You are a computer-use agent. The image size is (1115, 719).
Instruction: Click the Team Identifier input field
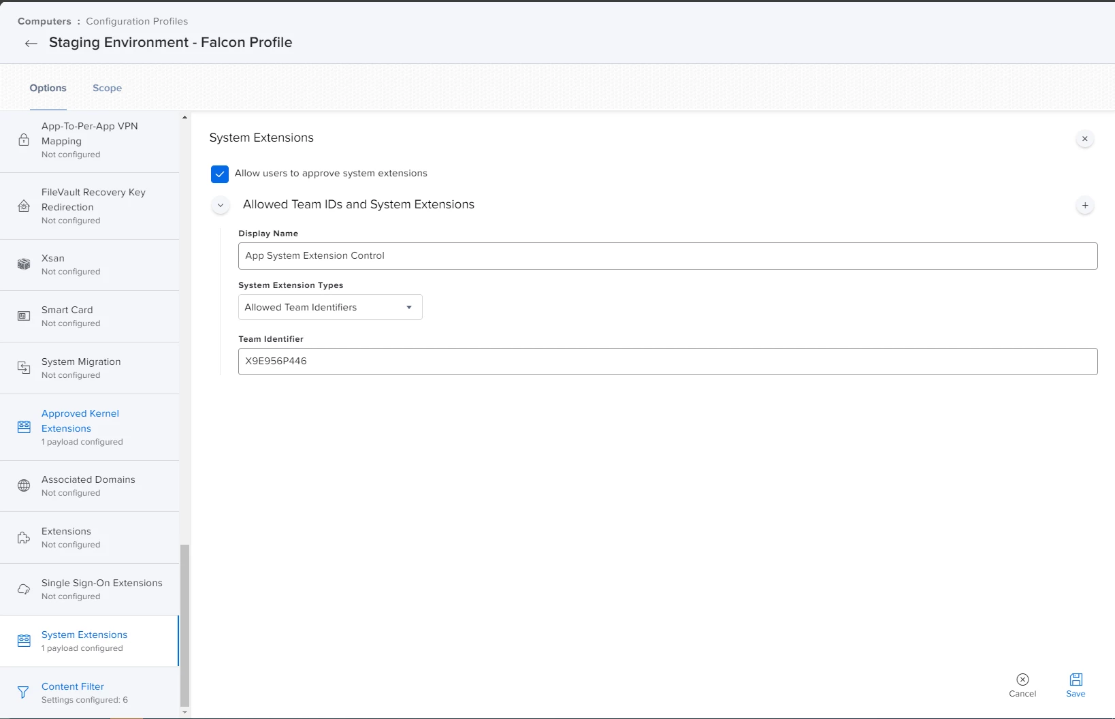(x=668, y=362)
